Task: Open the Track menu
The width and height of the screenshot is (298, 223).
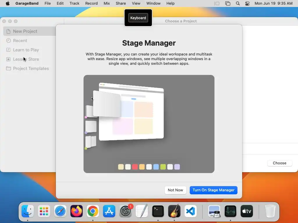Action: pyautogui.click(x=74, y=3)
